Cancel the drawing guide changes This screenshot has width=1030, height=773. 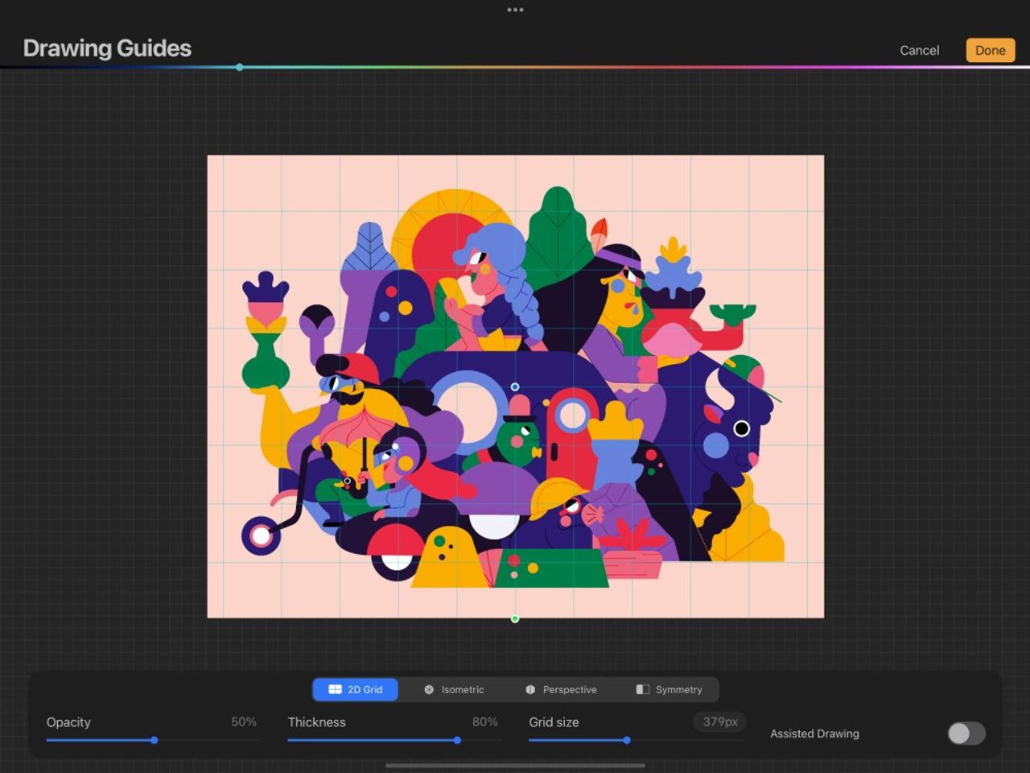click(x=919, y=50)
